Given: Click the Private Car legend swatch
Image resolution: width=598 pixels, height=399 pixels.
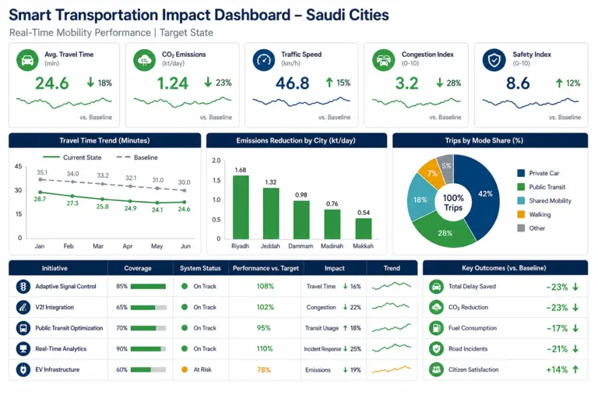Looking at the screenshot, I should coord(521,173).
